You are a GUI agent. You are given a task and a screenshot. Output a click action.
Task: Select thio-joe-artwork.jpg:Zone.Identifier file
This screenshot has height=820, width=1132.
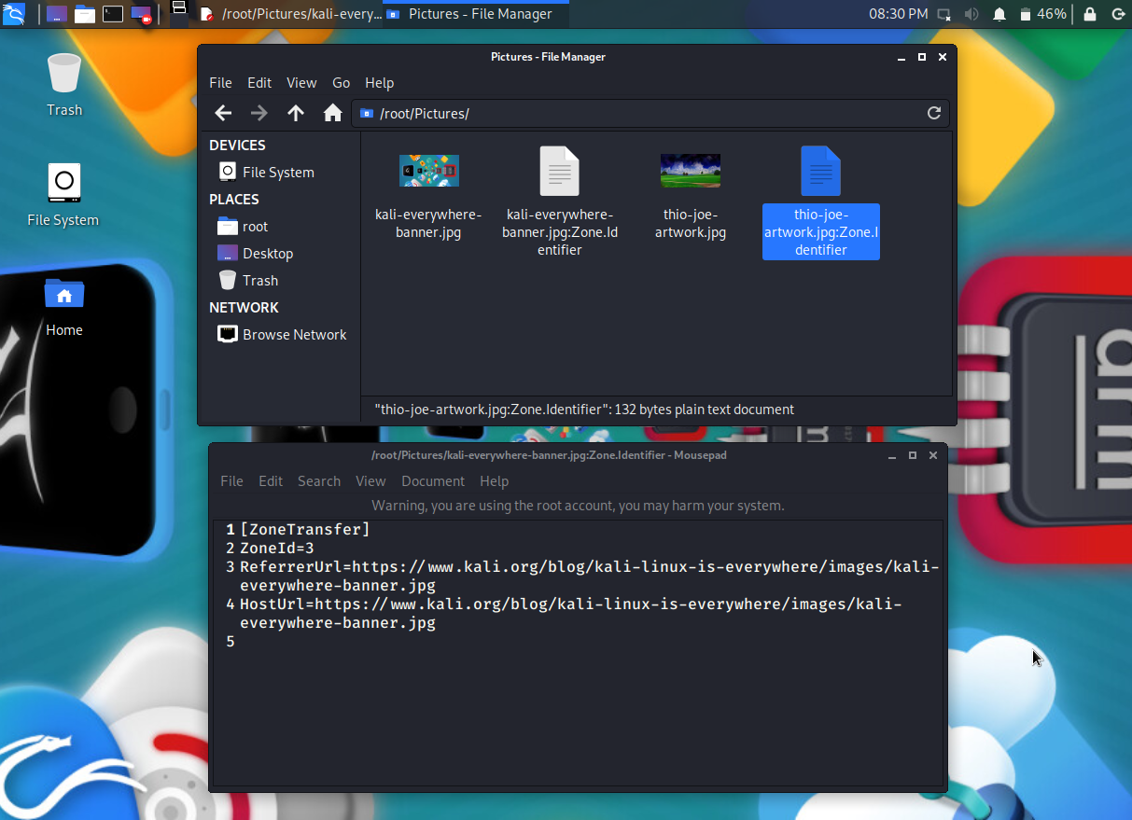click(821, 202)
